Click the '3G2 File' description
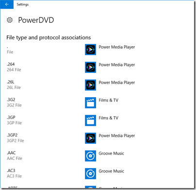Image resolution: width=196 pixels, height=190 pixels. pos(14,105)
